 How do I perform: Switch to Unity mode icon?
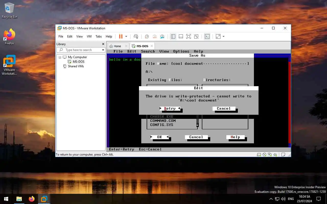(x=196, y=36)
